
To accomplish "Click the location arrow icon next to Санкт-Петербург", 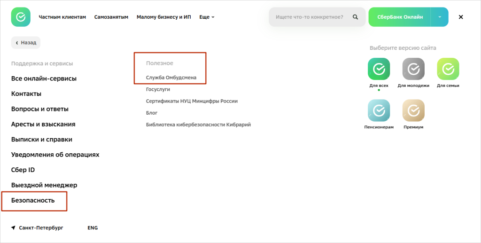I will tap(13, 227).
